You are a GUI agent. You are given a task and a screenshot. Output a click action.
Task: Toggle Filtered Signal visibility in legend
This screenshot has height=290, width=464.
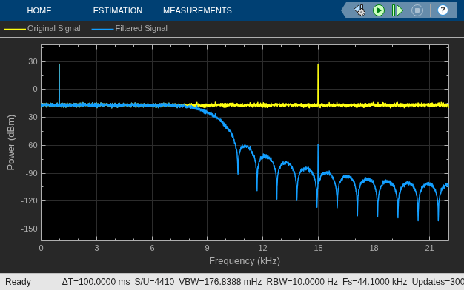(x=141, y=28)
